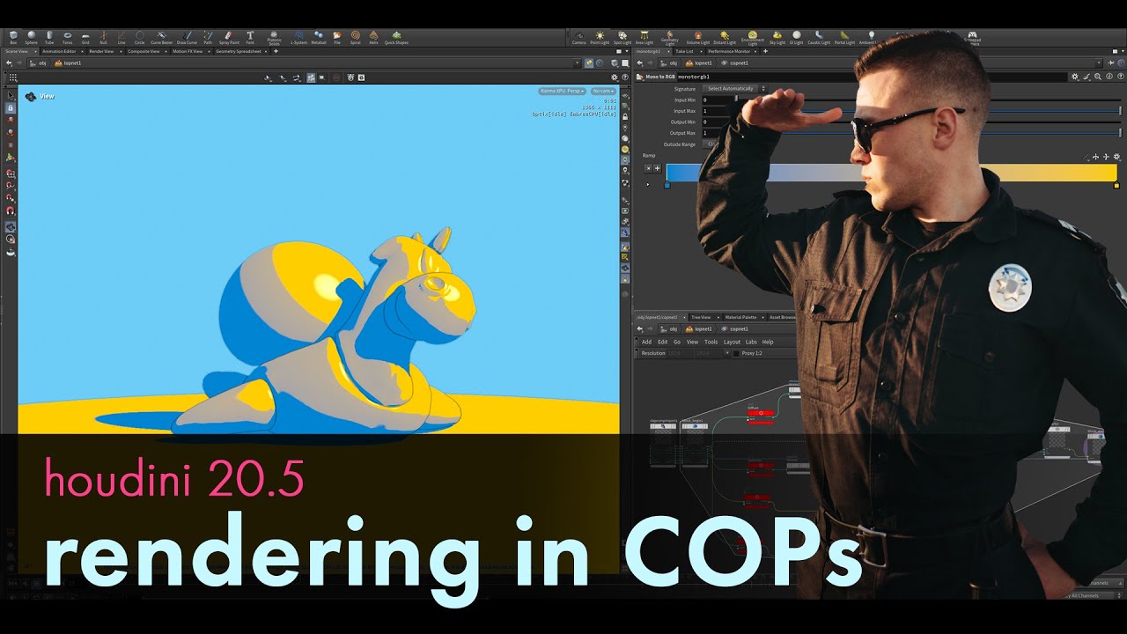Open the Signature Select Automatically dropdown
1127x634 pixels.
(x=733, y=89)
